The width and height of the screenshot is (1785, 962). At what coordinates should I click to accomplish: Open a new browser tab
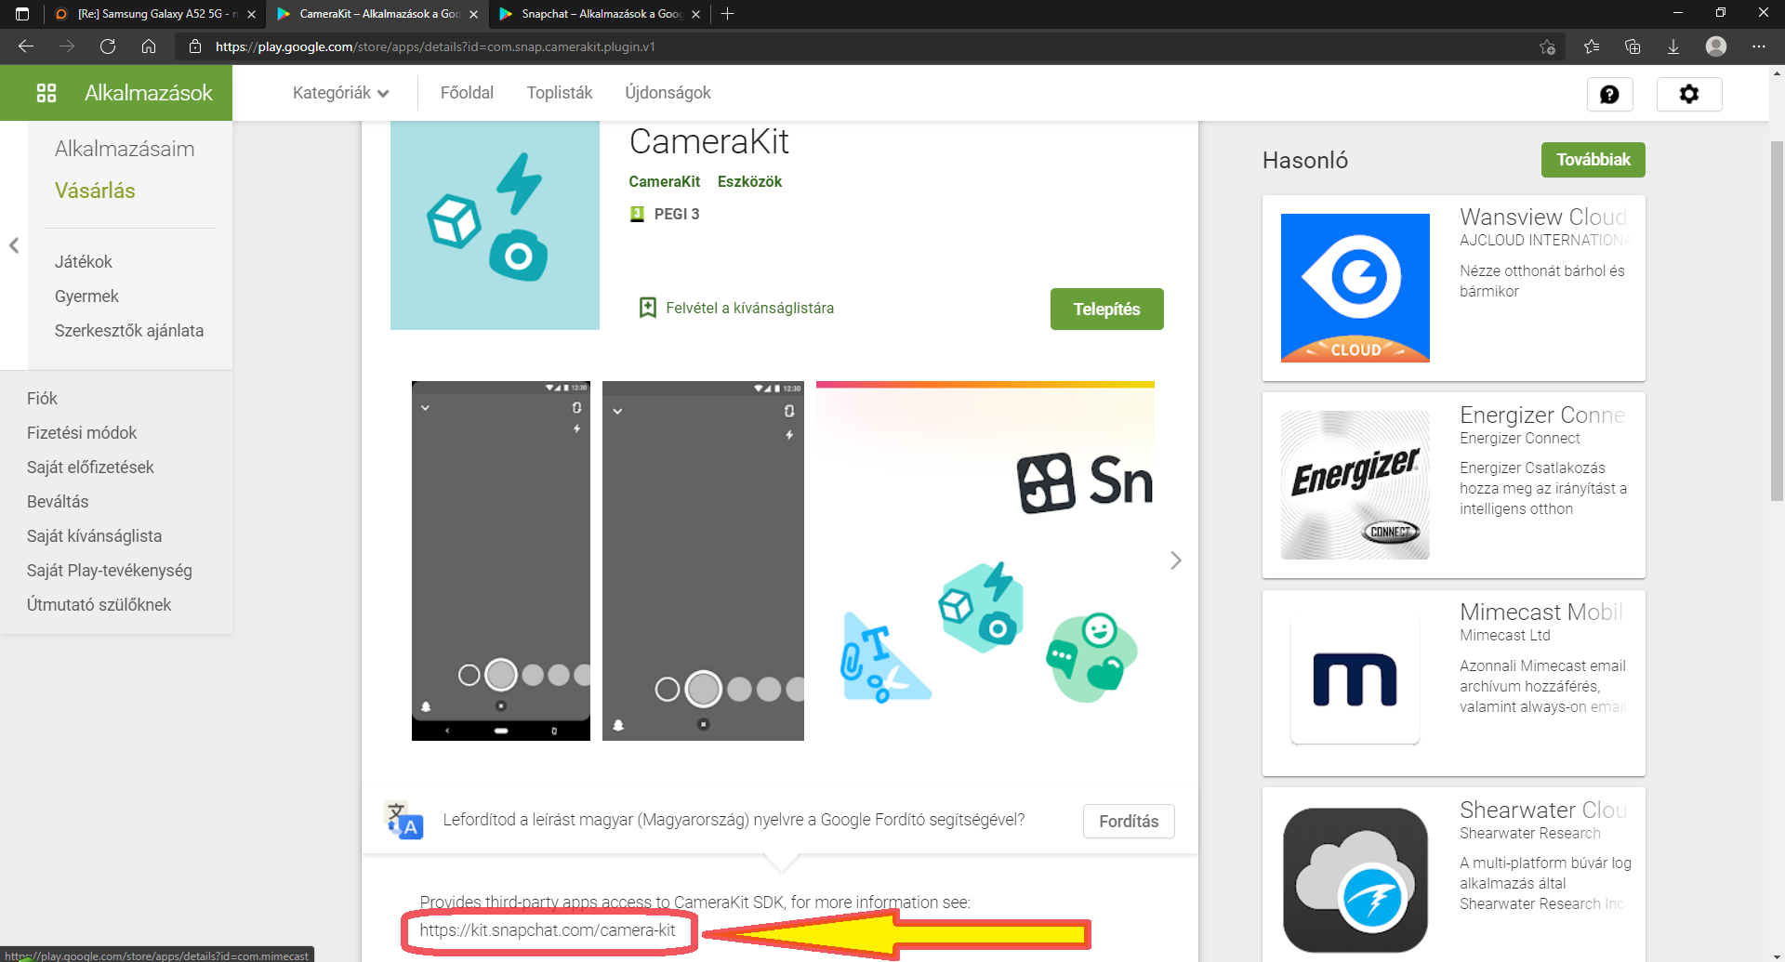tap(728, 14)
